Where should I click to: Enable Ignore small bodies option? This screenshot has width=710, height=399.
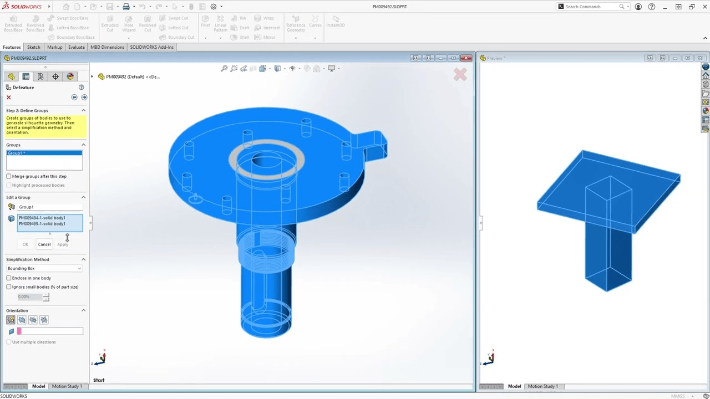tap(9, 287)
